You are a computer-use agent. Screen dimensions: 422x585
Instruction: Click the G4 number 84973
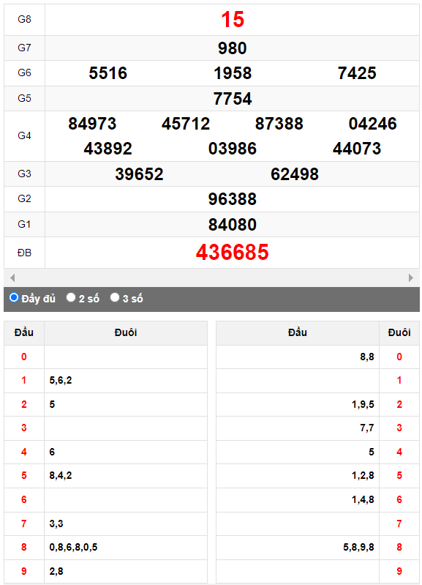[x=92, y=124]
